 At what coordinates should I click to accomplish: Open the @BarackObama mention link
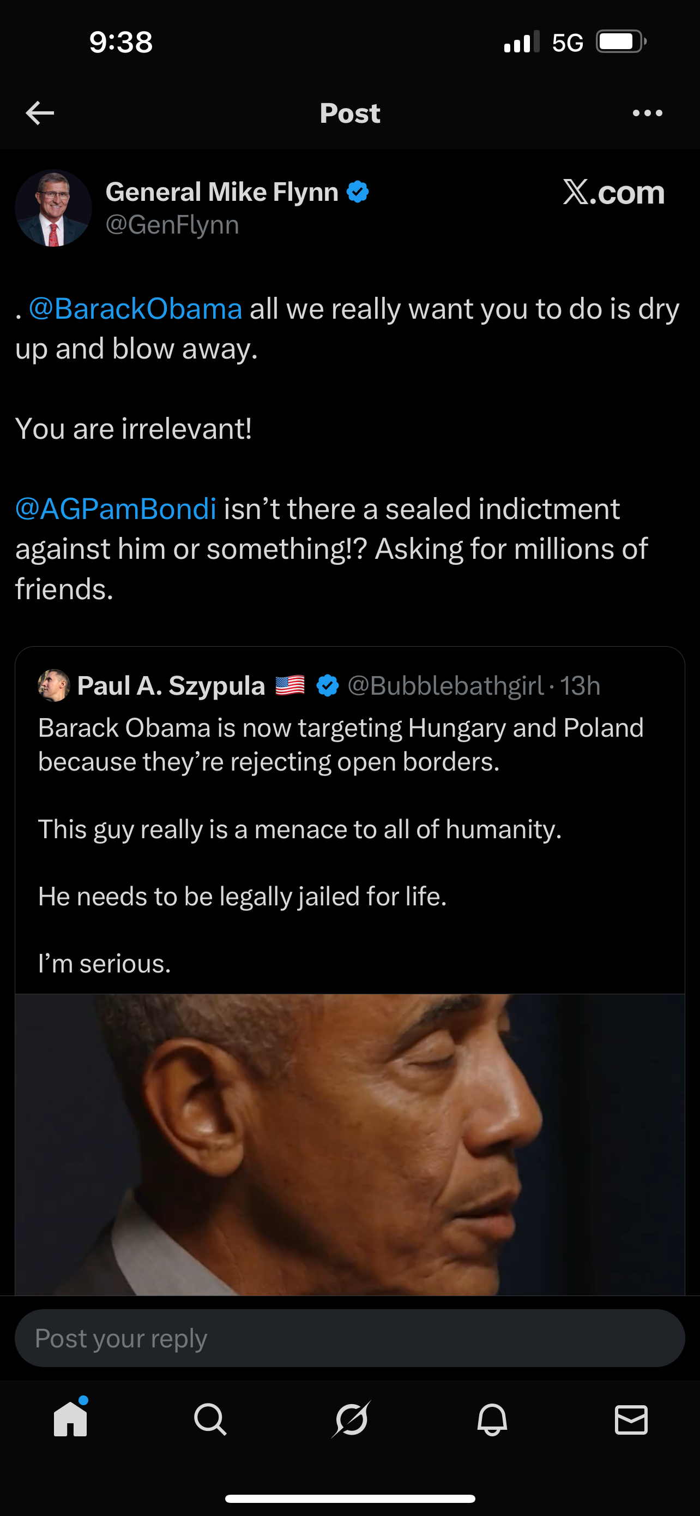click(135, 309)
